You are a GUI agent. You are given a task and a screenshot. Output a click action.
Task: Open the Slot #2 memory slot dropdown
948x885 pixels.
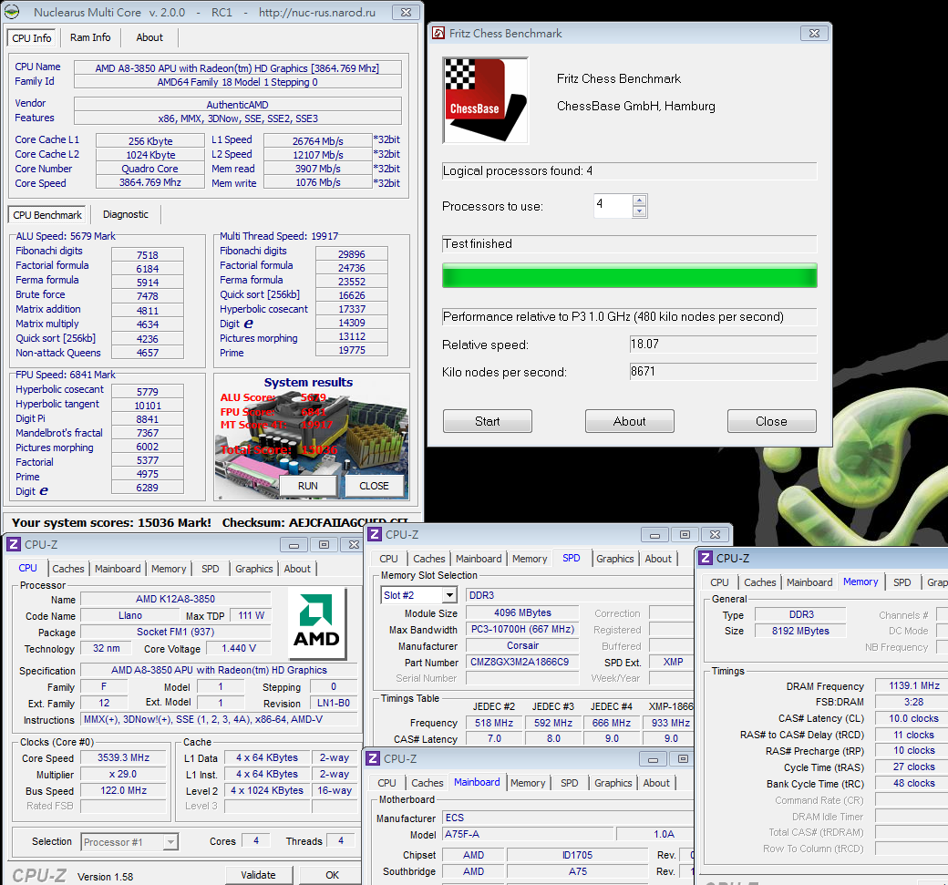pos(449,595)
